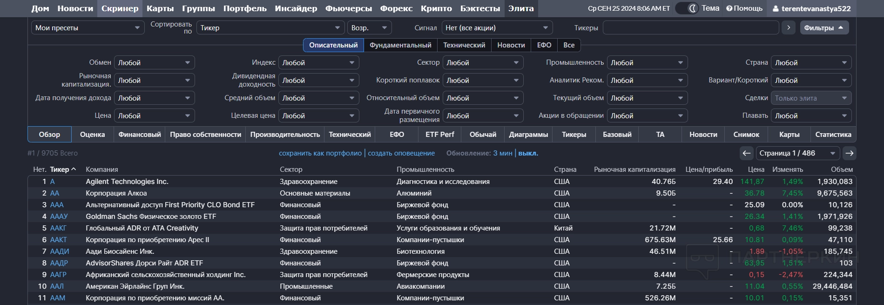The image size is (884, 305).
Task: Open the AAAУ ticker link
Action: 59,217
